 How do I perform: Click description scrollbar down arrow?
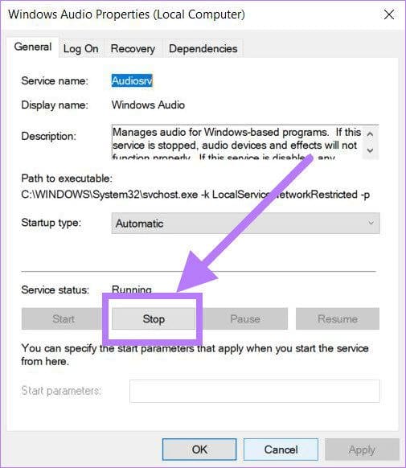pyautogui.click(x=370, y=150)
